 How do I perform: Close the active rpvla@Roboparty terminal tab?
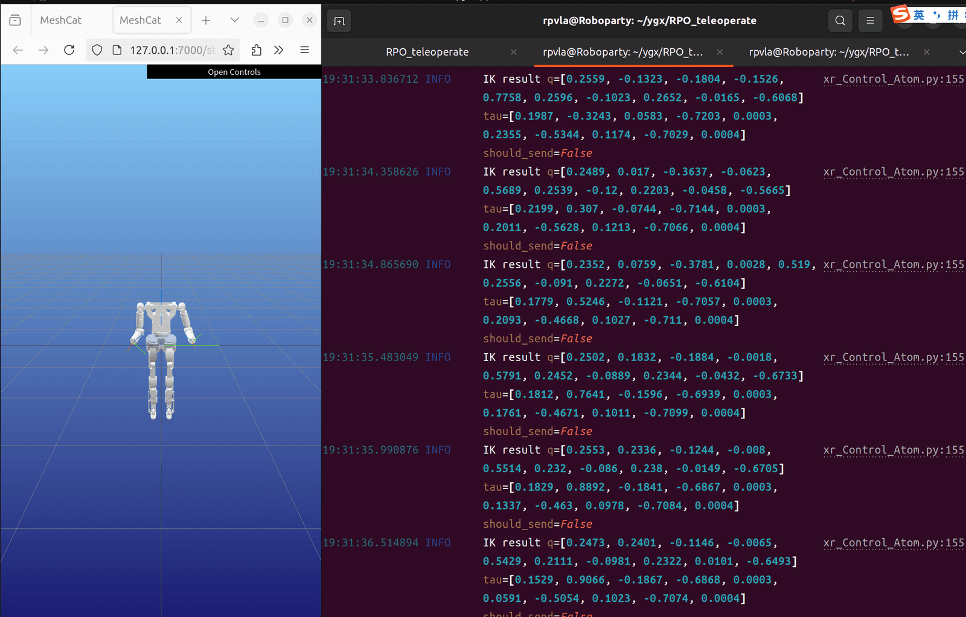tap(720, 52)
